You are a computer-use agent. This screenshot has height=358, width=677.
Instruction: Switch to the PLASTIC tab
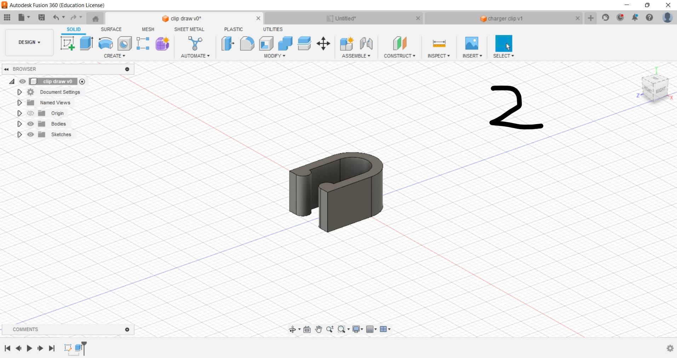point(233,29)
